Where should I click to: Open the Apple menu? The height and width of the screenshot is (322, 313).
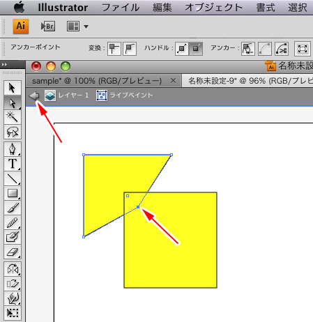pyautogui.click(x=19, y=7)
